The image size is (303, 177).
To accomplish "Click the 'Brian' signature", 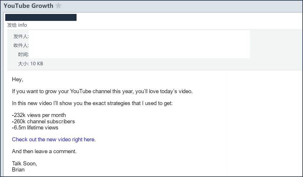I will [x=18, y=170].
